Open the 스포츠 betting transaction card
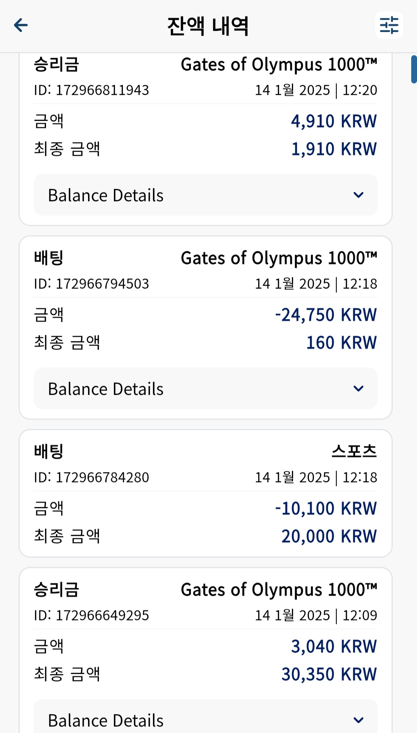This screenshot has height=733, width=417. point(205,493)
